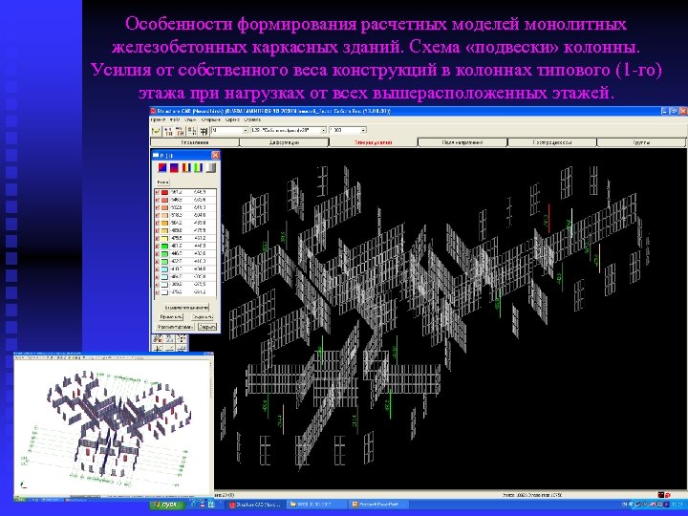Viewport: 688px width, 516px height.
Task: Open the inset 3D building model window thumbnail
Action: tap(113, 427)
